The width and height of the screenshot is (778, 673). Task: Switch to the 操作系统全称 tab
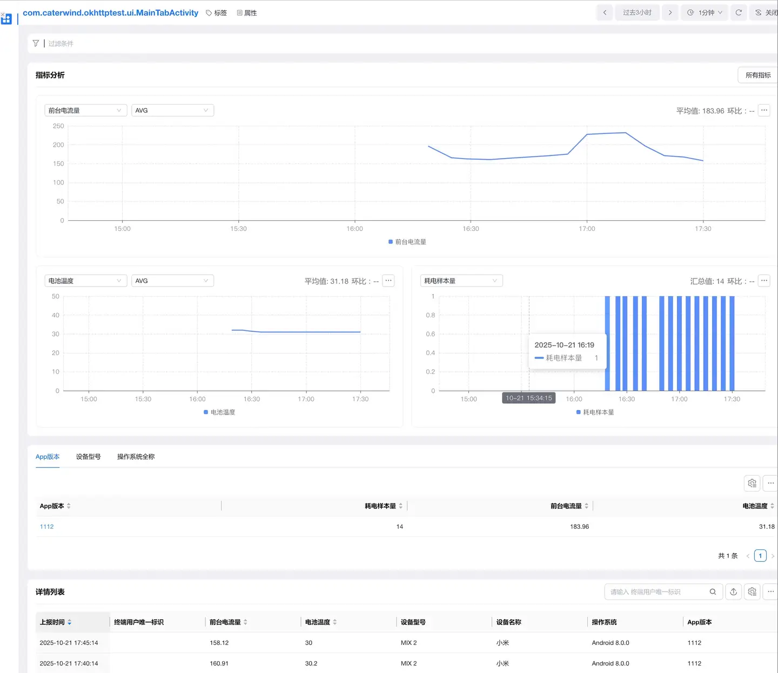136,457
